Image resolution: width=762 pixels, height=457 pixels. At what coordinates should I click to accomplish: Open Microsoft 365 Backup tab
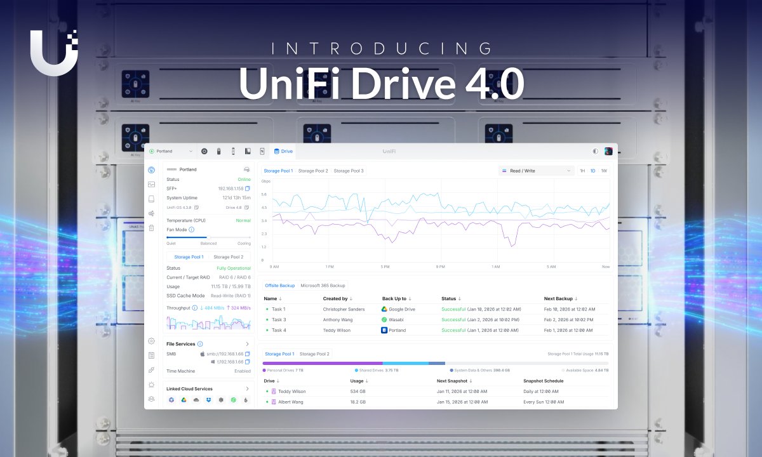pos(323,286)
